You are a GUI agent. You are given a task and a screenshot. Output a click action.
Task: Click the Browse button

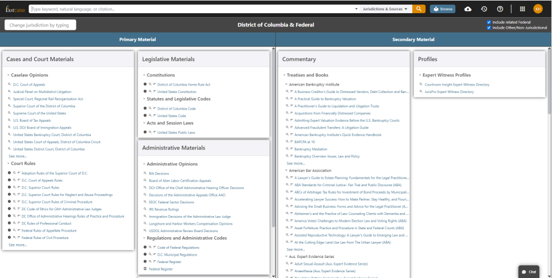tap(443, 9)
